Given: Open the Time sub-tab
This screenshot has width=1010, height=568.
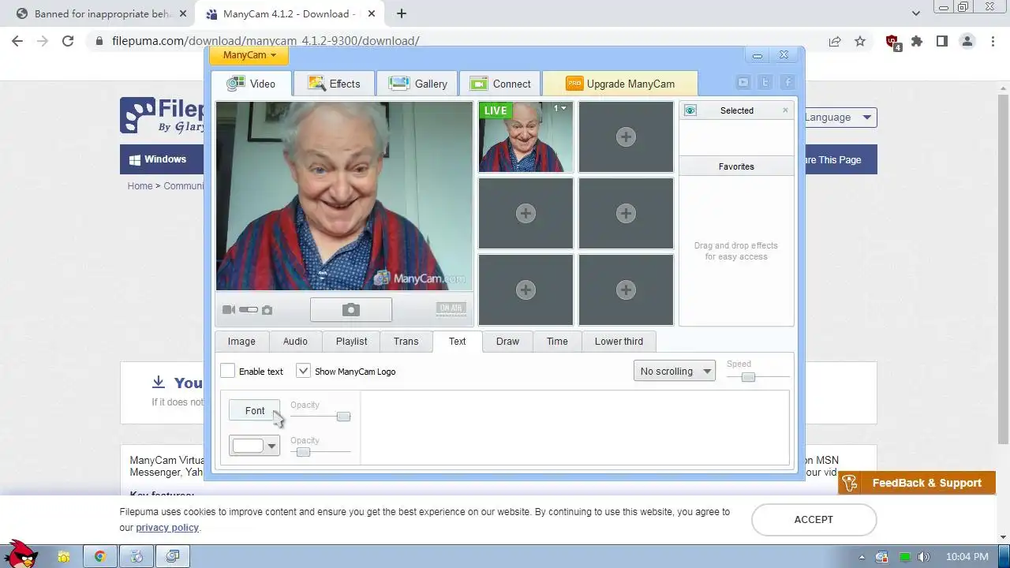Looking at the screenshot, I should (557, 341).
